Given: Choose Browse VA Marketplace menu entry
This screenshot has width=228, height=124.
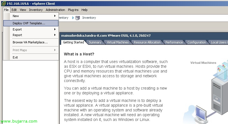Looking at the screenshot, I should 31,42.
